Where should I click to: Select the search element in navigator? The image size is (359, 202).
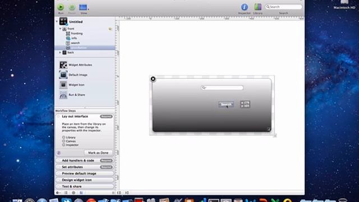click(x=85, y=43)
